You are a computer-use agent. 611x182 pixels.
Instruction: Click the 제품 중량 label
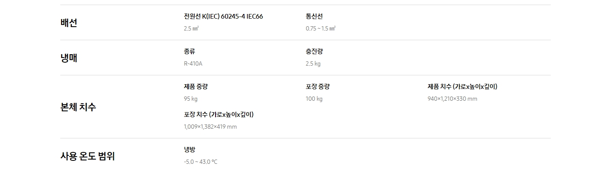[x=196, y=87]
